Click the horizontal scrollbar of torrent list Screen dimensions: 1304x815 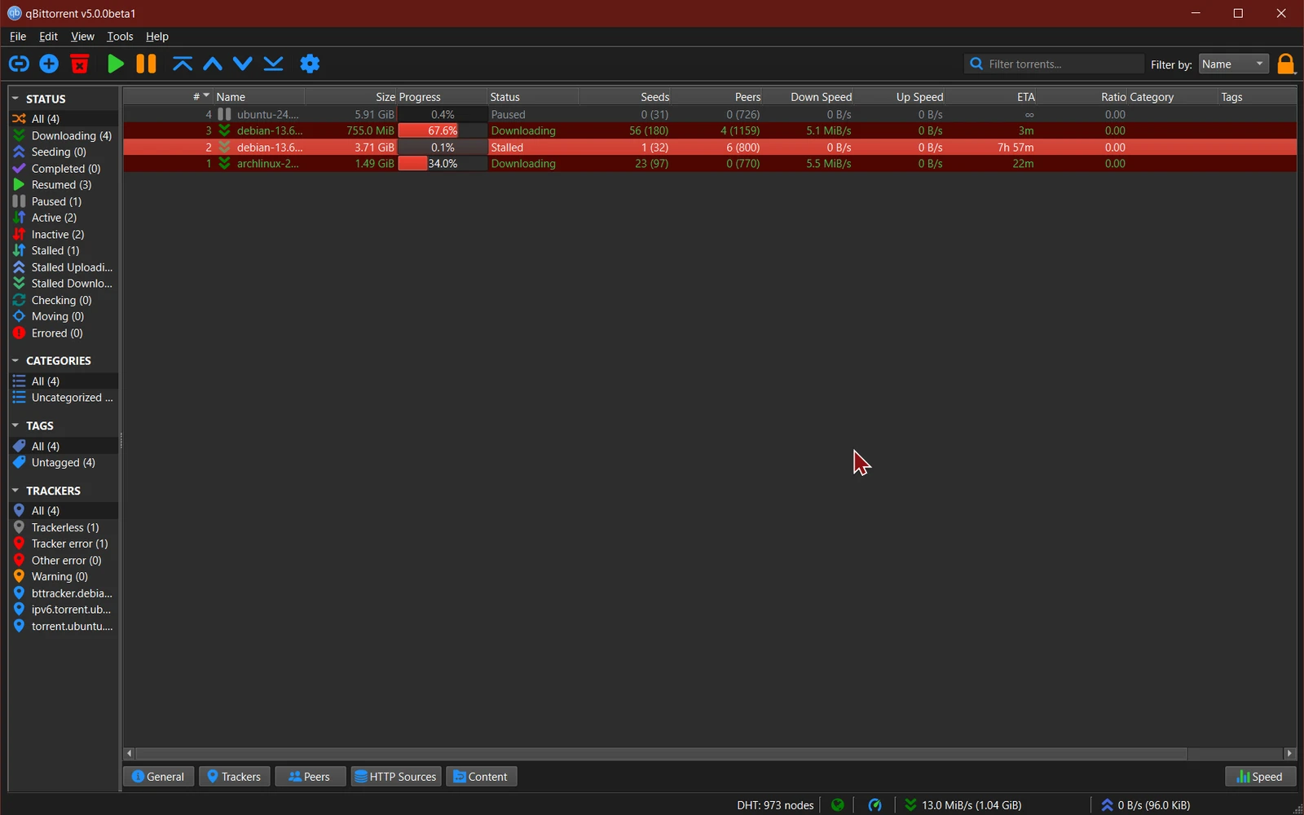660,753
